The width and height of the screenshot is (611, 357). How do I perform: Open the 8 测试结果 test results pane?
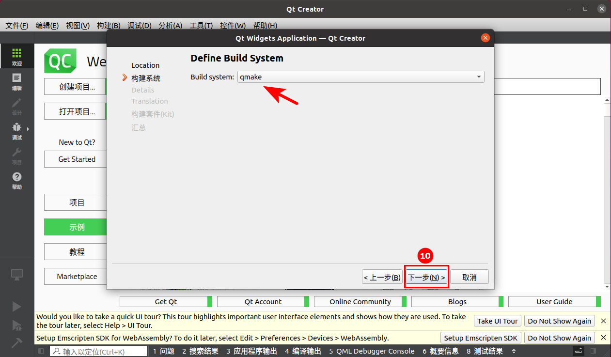click(485, 351)
